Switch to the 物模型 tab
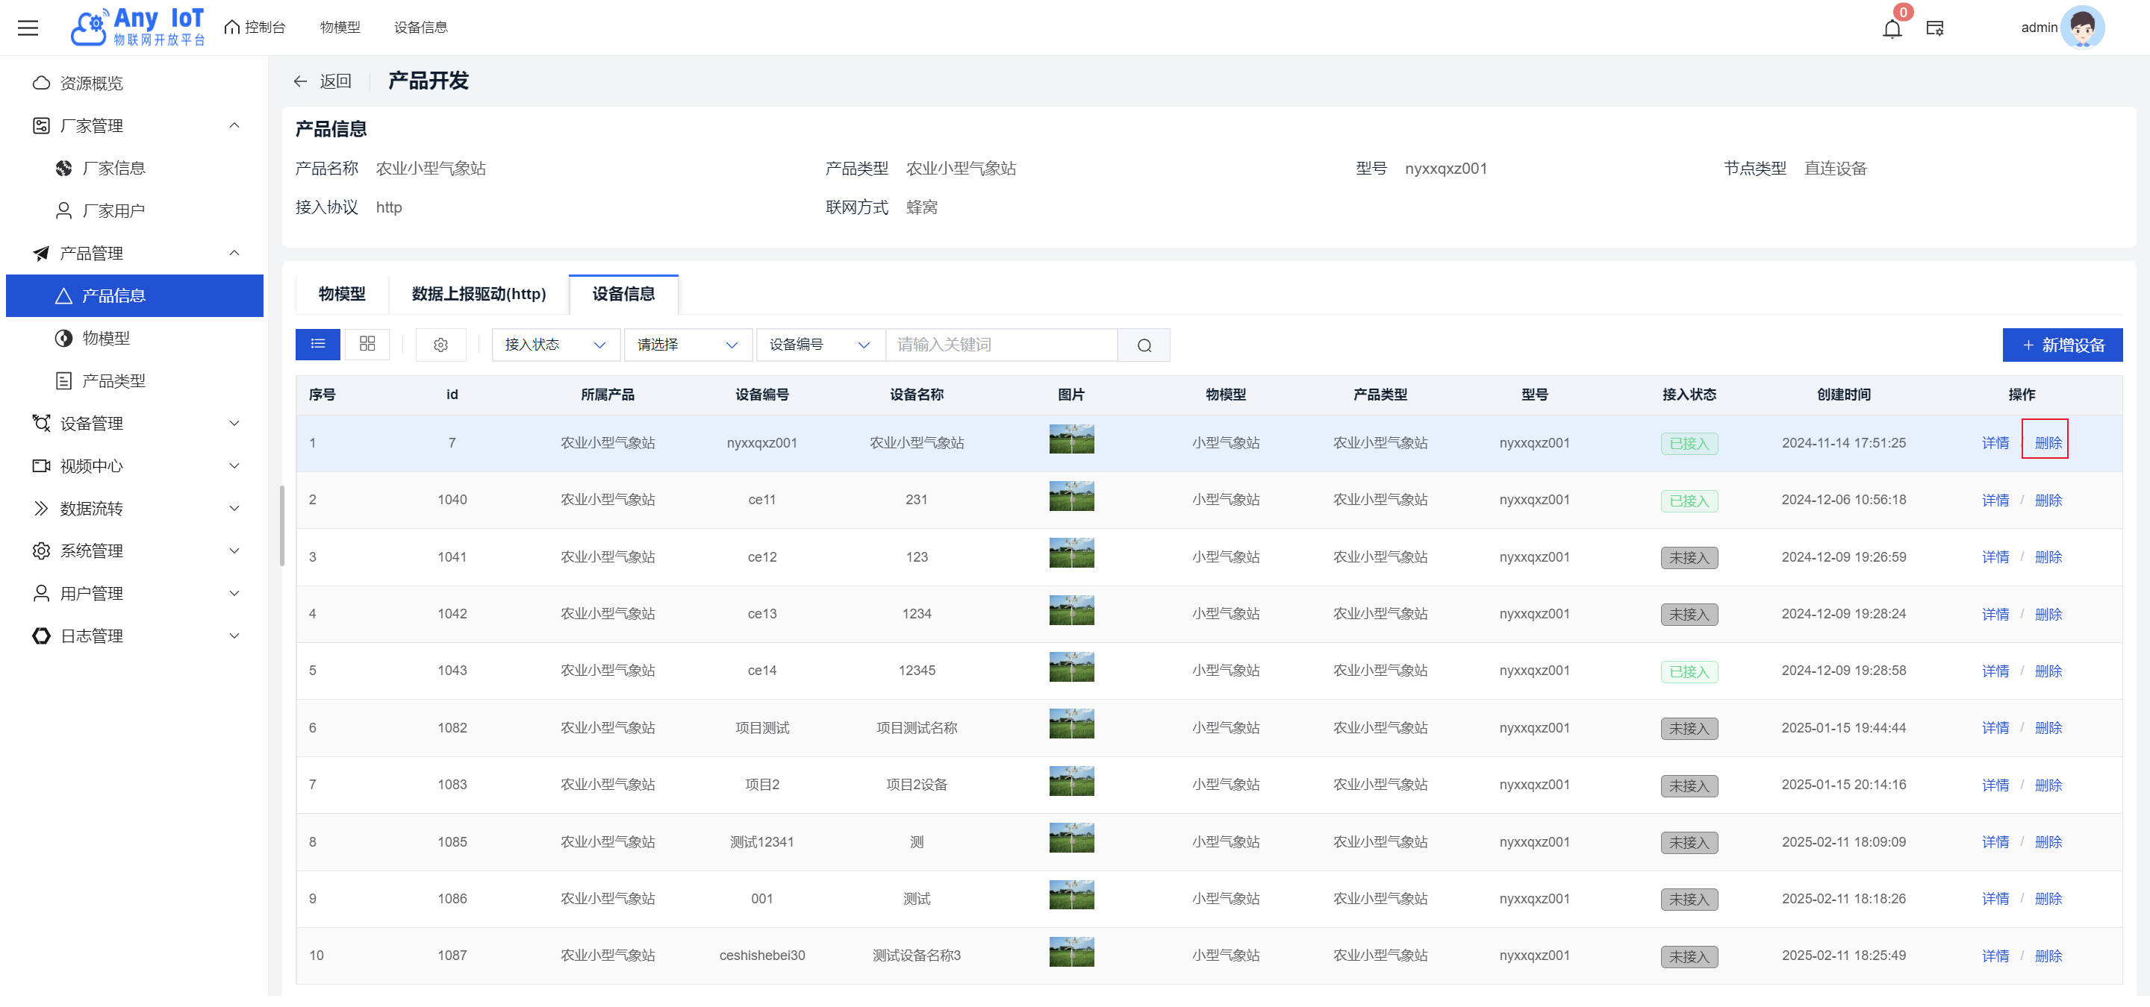Image resolution: width=2150 pixels, height=1007 pixels. pyautogui.click(x=341, y=293)
